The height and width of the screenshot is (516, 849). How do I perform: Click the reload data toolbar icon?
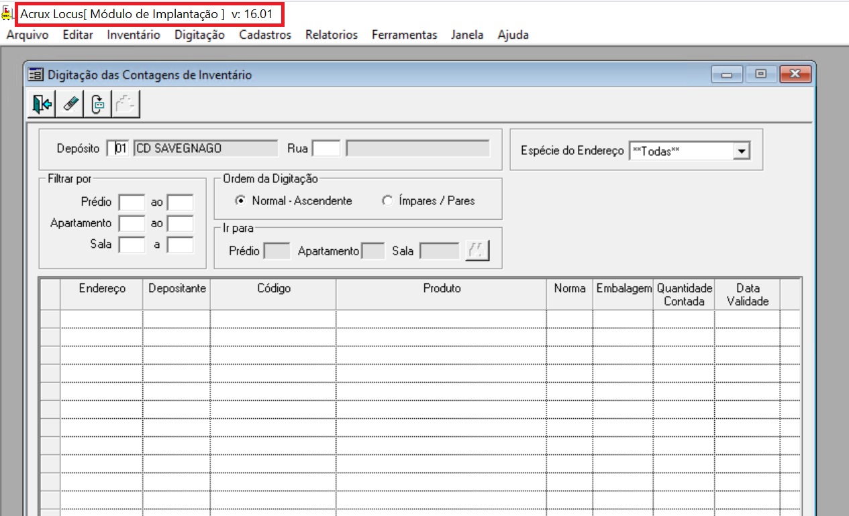[98, 104]
